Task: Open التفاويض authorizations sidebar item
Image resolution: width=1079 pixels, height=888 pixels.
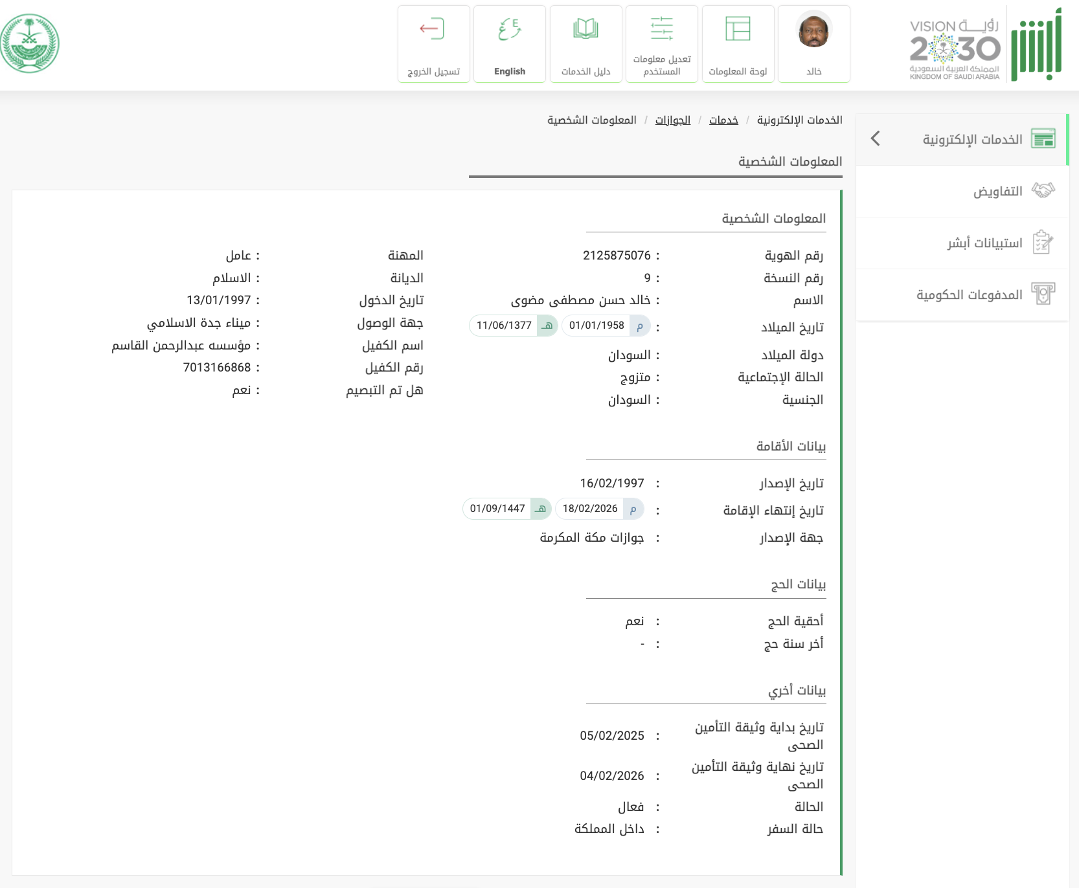Action: coord(997,192)
